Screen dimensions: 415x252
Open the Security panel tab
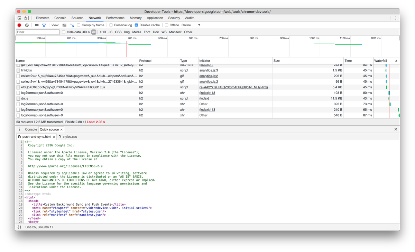174,18
